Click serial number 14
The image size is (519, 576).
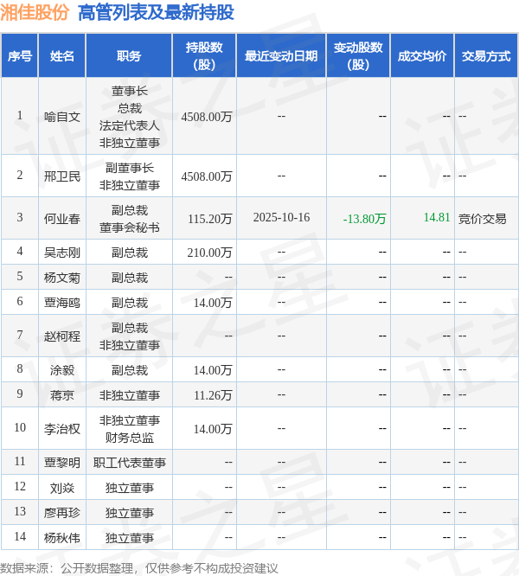coord(20,536)
